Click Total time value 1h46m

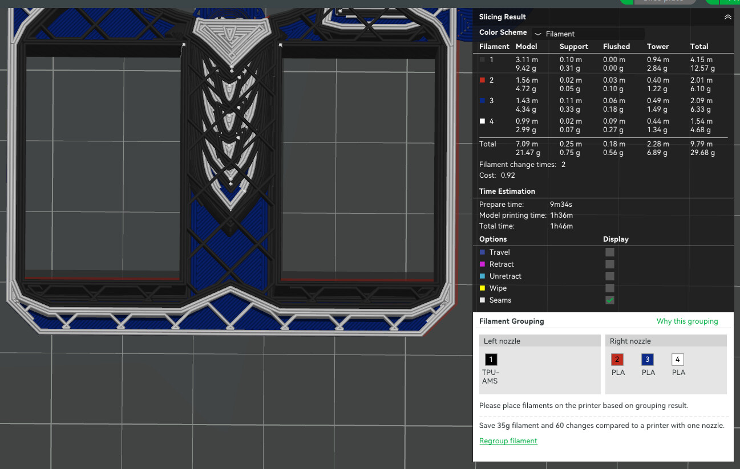point(561,226)
